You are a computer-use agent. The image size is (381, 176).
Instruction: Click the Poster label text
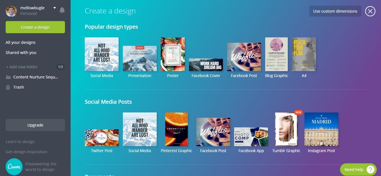coord(173,76)
